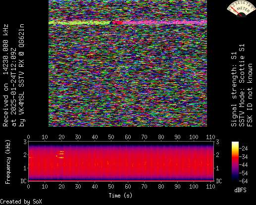The height and width of the screenshot is (205, 256).
Task: Click the bright signal burst in spectrogram
Action: (60, 154)
